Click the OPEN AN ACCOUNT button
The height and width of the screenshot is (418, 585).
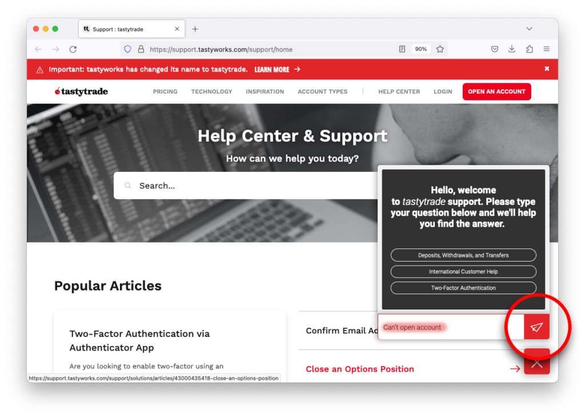tap(496, 92)
